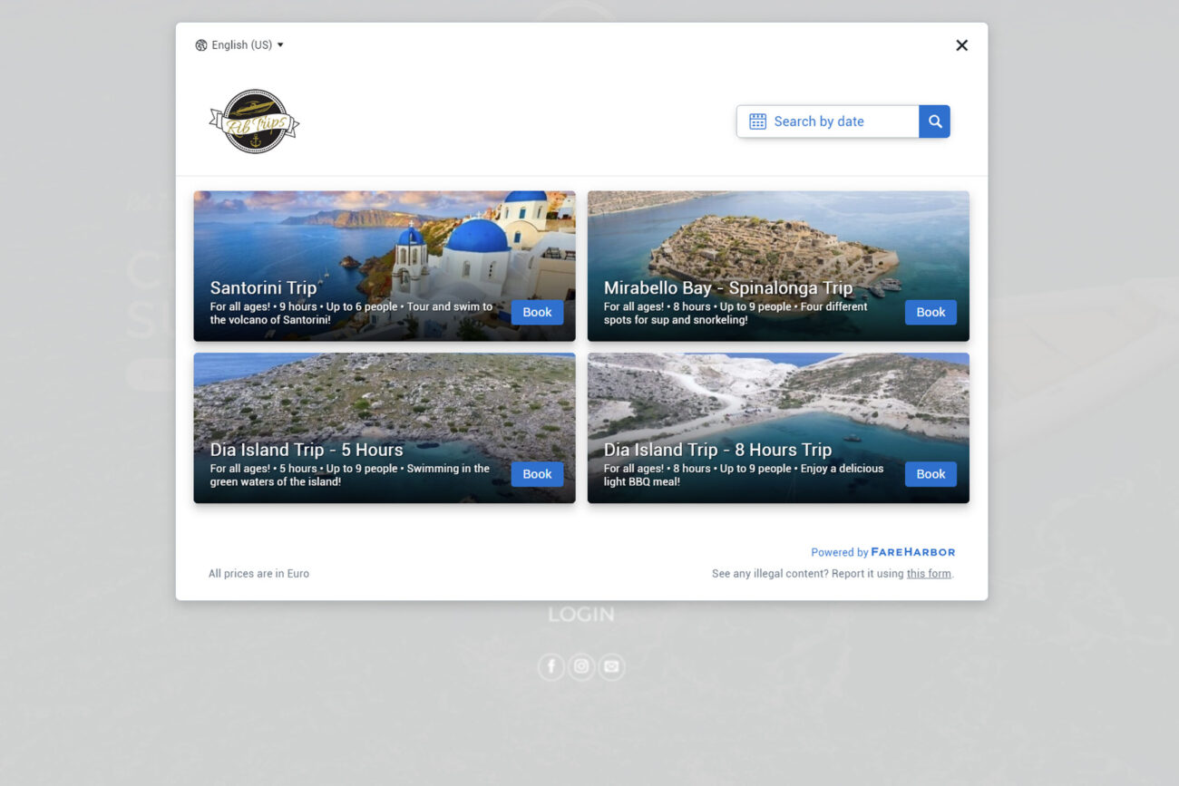This screenshot has width=1179, height=786.
Task: Book the Mirabello Bay - Spinalonga Trip
Action: [931, 312]
